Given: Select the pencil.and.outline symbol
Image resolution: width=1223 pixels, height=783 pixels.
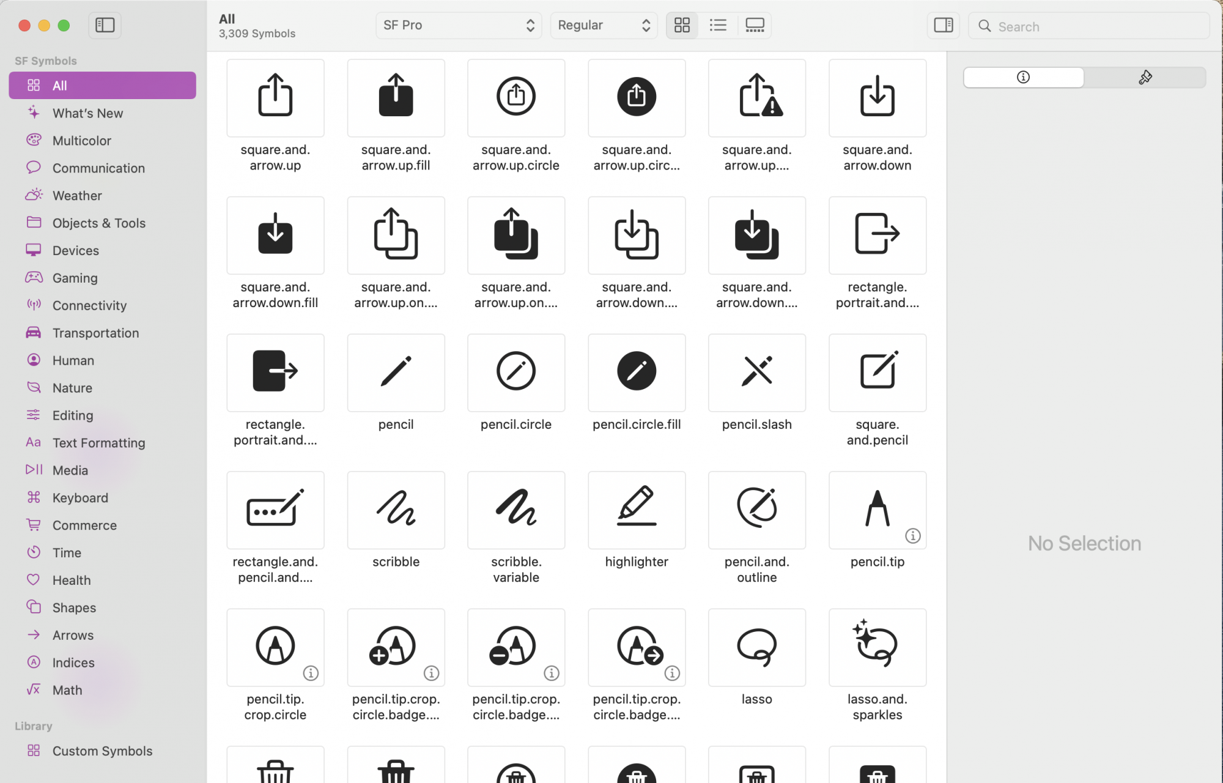Looking at the screenshot, I should click(x=757, y=510).
